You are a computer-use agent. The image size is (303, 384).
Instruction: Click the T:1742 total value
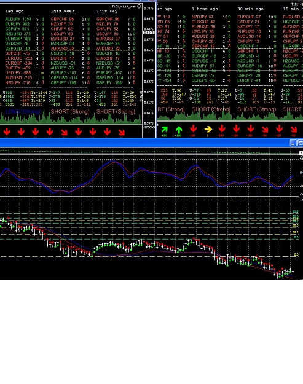click(x=38, y=96)
